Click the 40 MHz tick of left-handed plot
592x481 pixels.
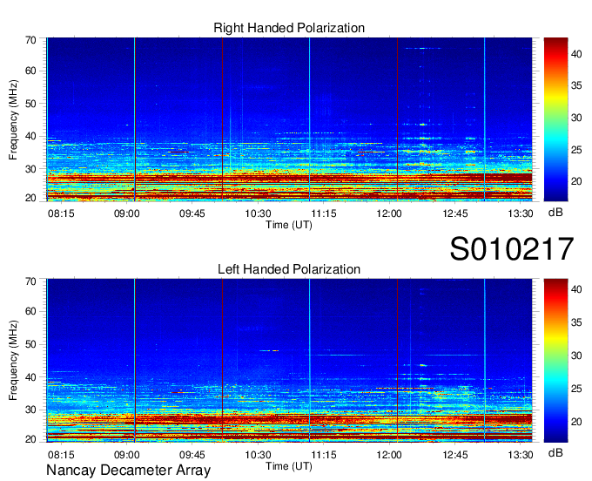(x=30, y=377)
